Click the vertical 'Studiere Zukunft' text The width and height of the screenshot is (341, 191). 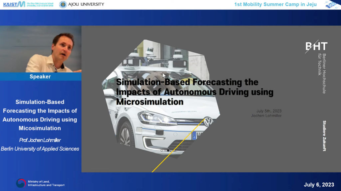coord(324,136)
